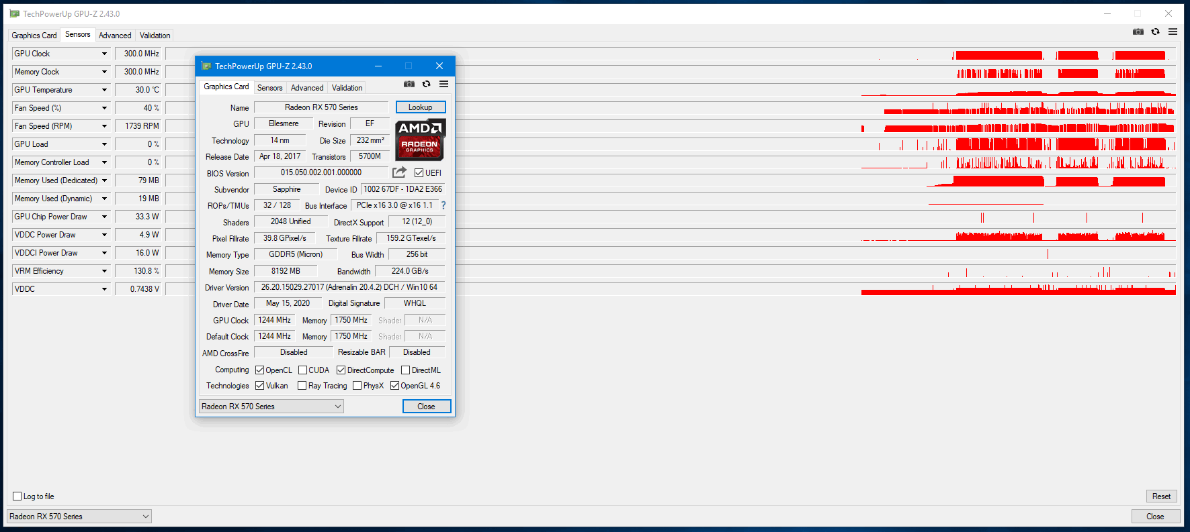The height and width of the screenshot is (532, 1190).
Task: Click the VDDC value 0.7438 V
Action: point(138,289)
